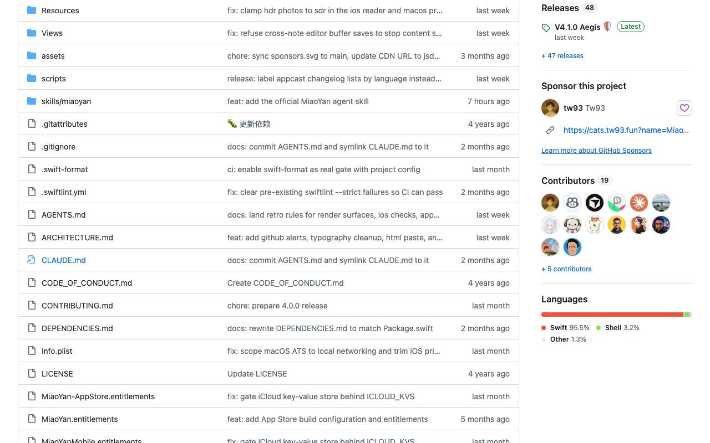Image resolution: width=710 pixels, height=443 pixels.
Task: Click the first contributor avatar
Action: pyautogui.click(x=550, y=203)
